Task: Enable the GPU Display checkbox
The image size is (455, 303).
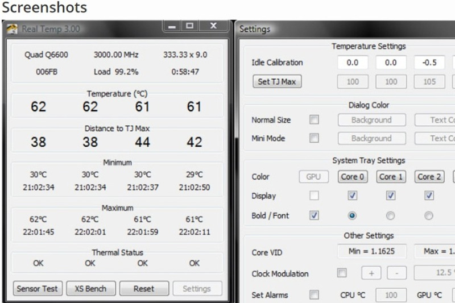Action: [x=314, y=196]
